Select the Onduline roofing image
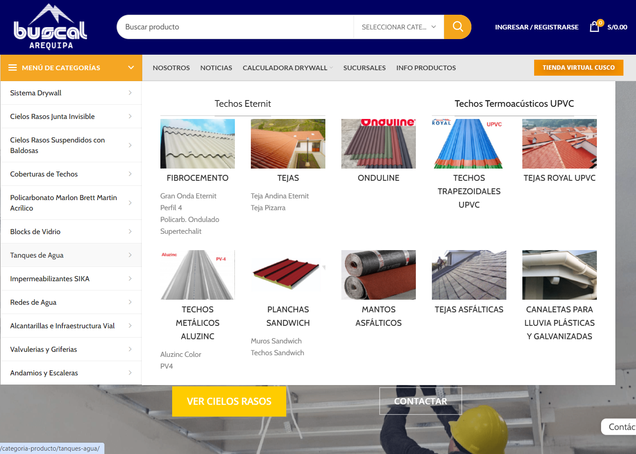The image size is (636, 454). (378, 144)
